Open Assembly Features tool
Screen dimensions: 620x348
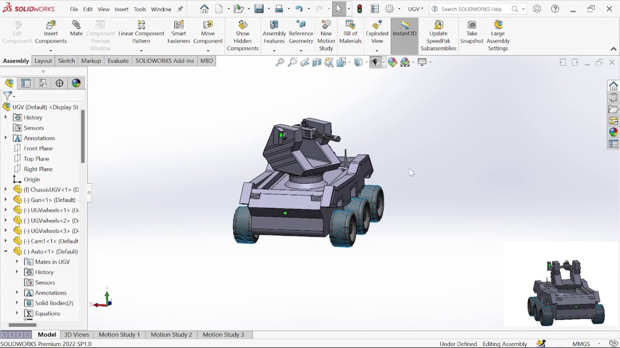tap(274, 32)
